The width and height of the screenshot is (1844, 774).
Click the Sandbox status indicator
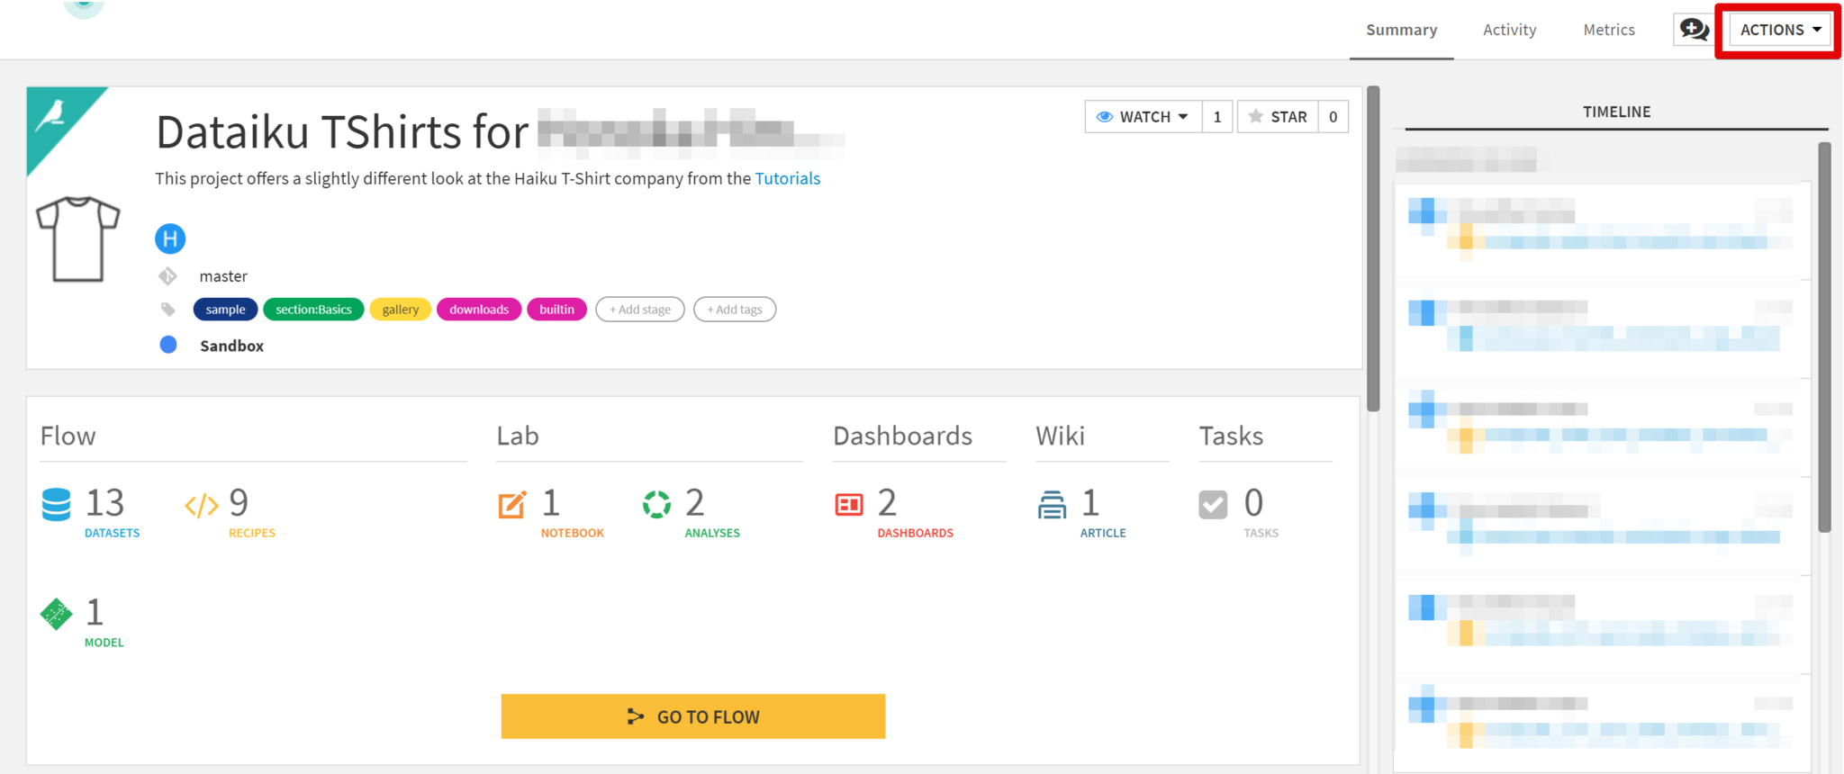(x=168, y=345)
